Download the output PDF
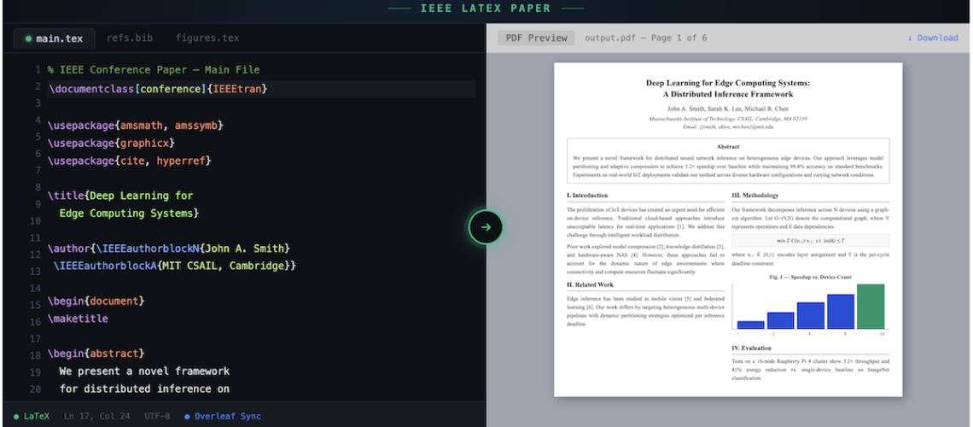Viewport: 973px width, 427px height. click(933, 38)
